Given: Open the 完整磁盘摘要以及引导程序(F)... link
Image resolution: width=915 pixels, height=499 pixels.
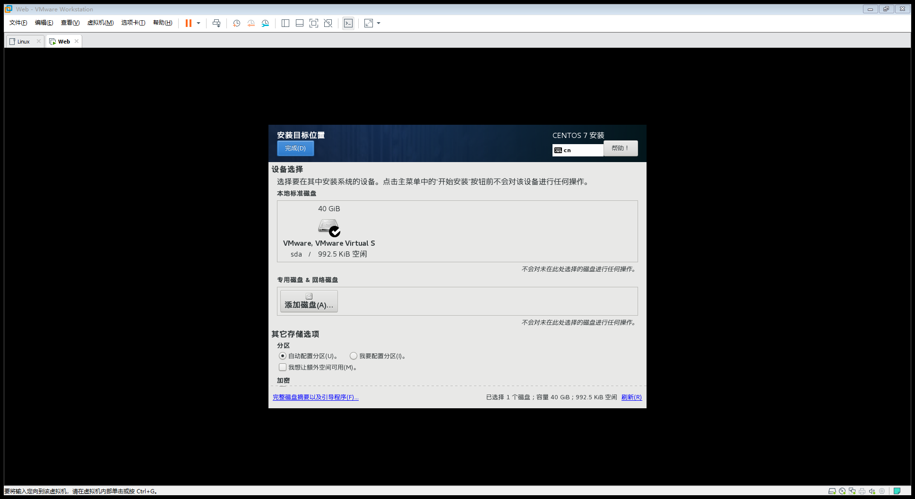Looking at the screenshot, I should pos(316,397).
